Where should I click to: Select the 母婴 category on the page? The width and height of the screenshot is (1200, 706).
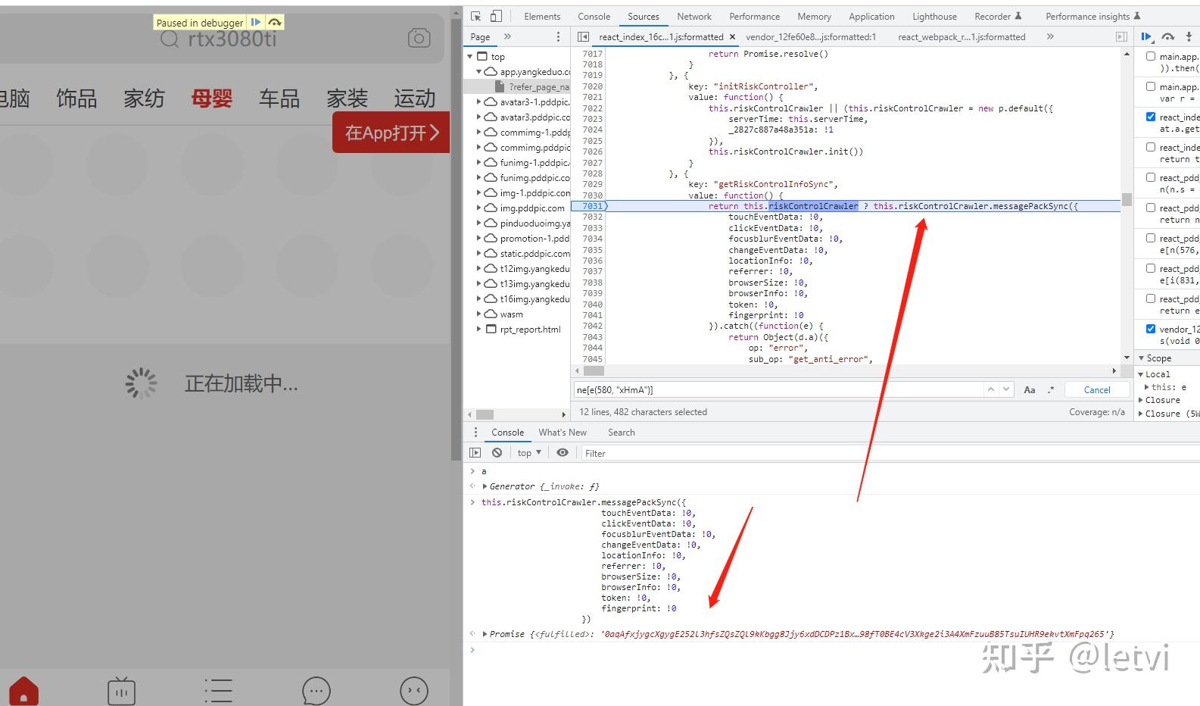click(211, 98)
